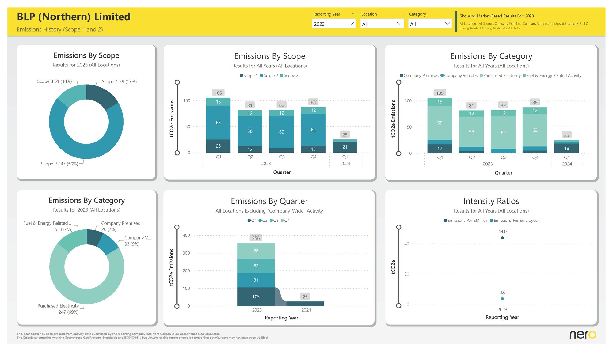Toggle Company Premises legend item
The image size is (613, 351).
pos(421,76)
